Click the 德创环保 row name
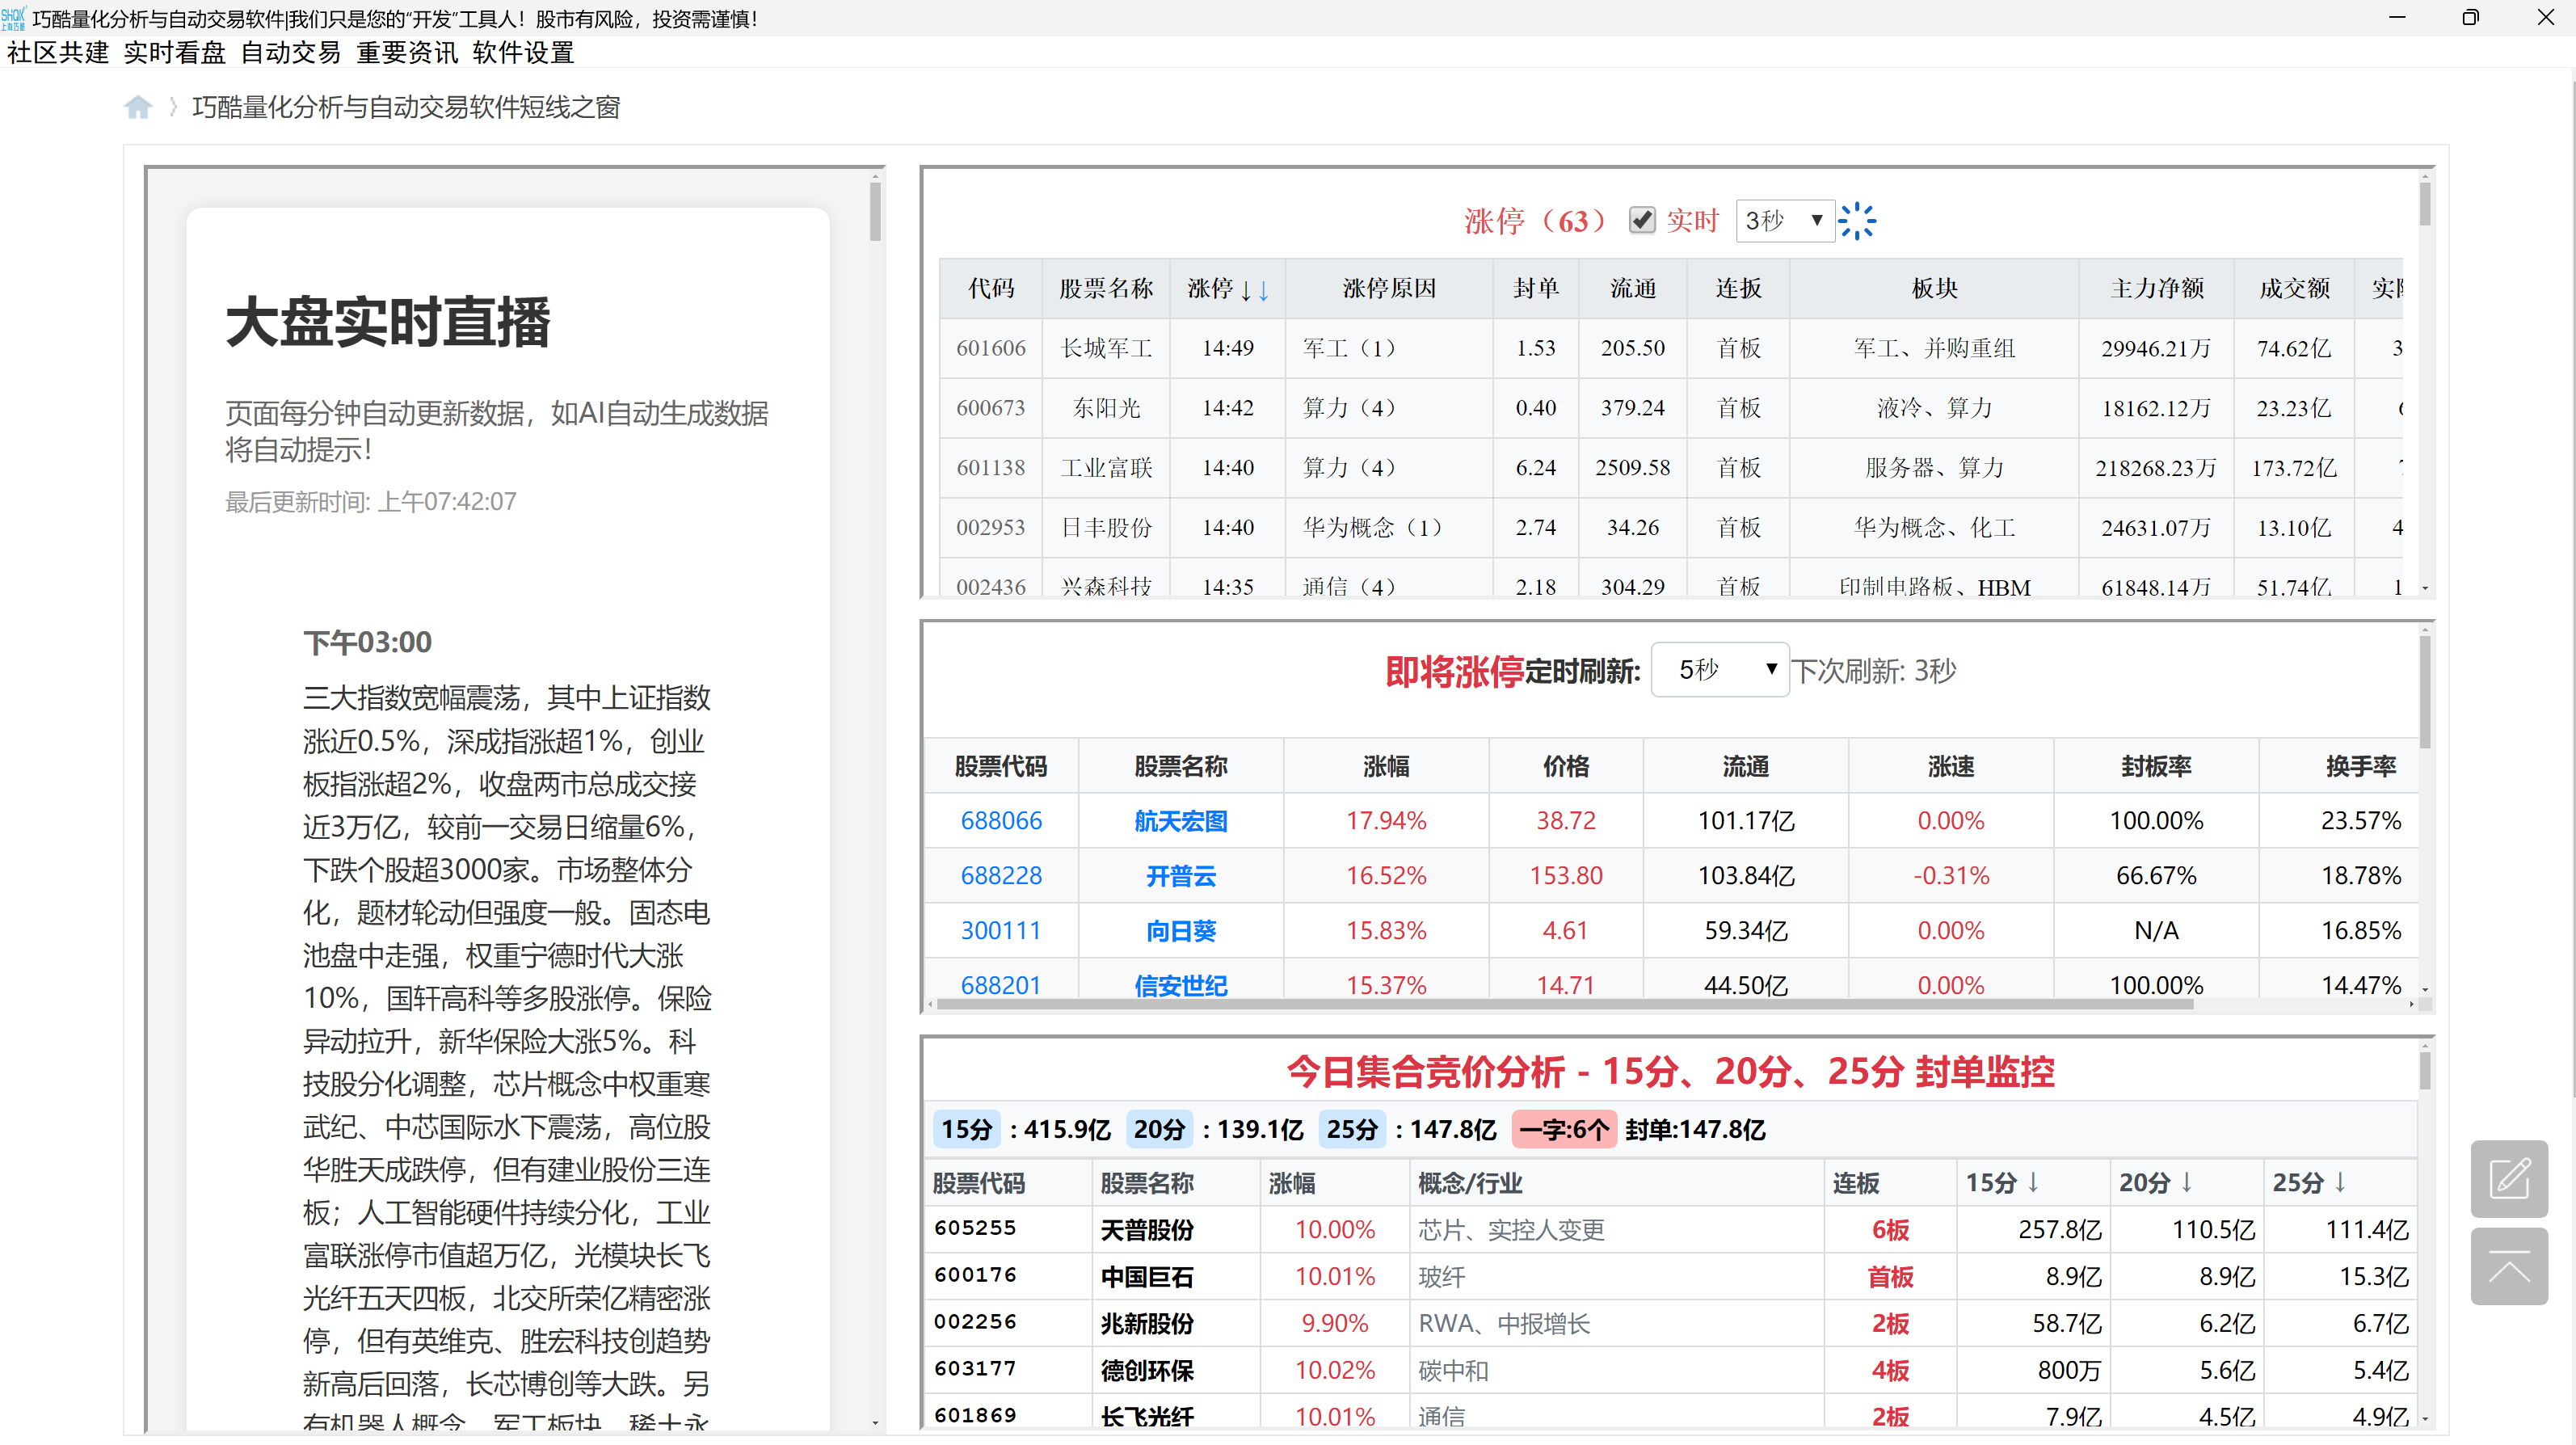The width and height of the screenshot is (2576, 1445). (1147, 1371)
